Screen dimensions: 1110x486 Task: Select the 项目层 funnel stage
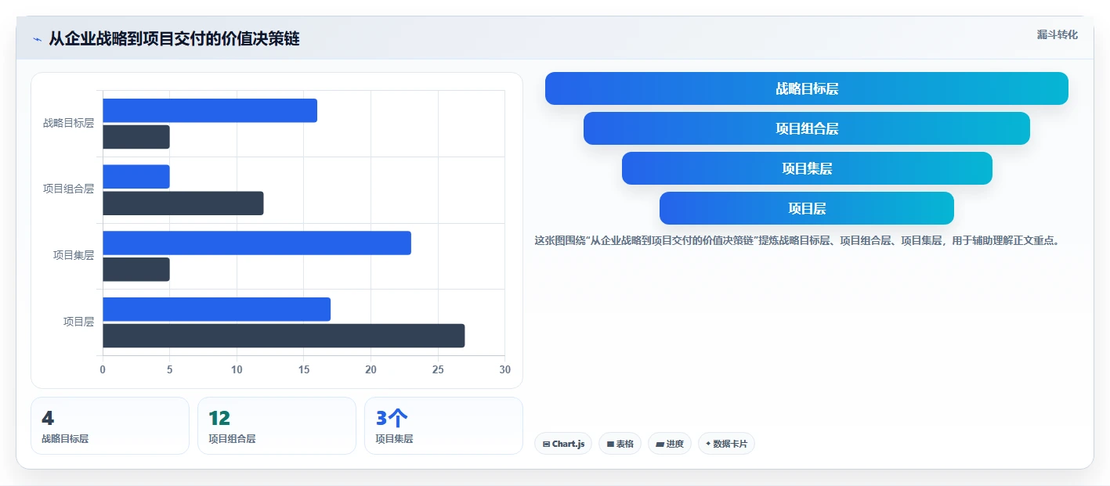(807, 208)
